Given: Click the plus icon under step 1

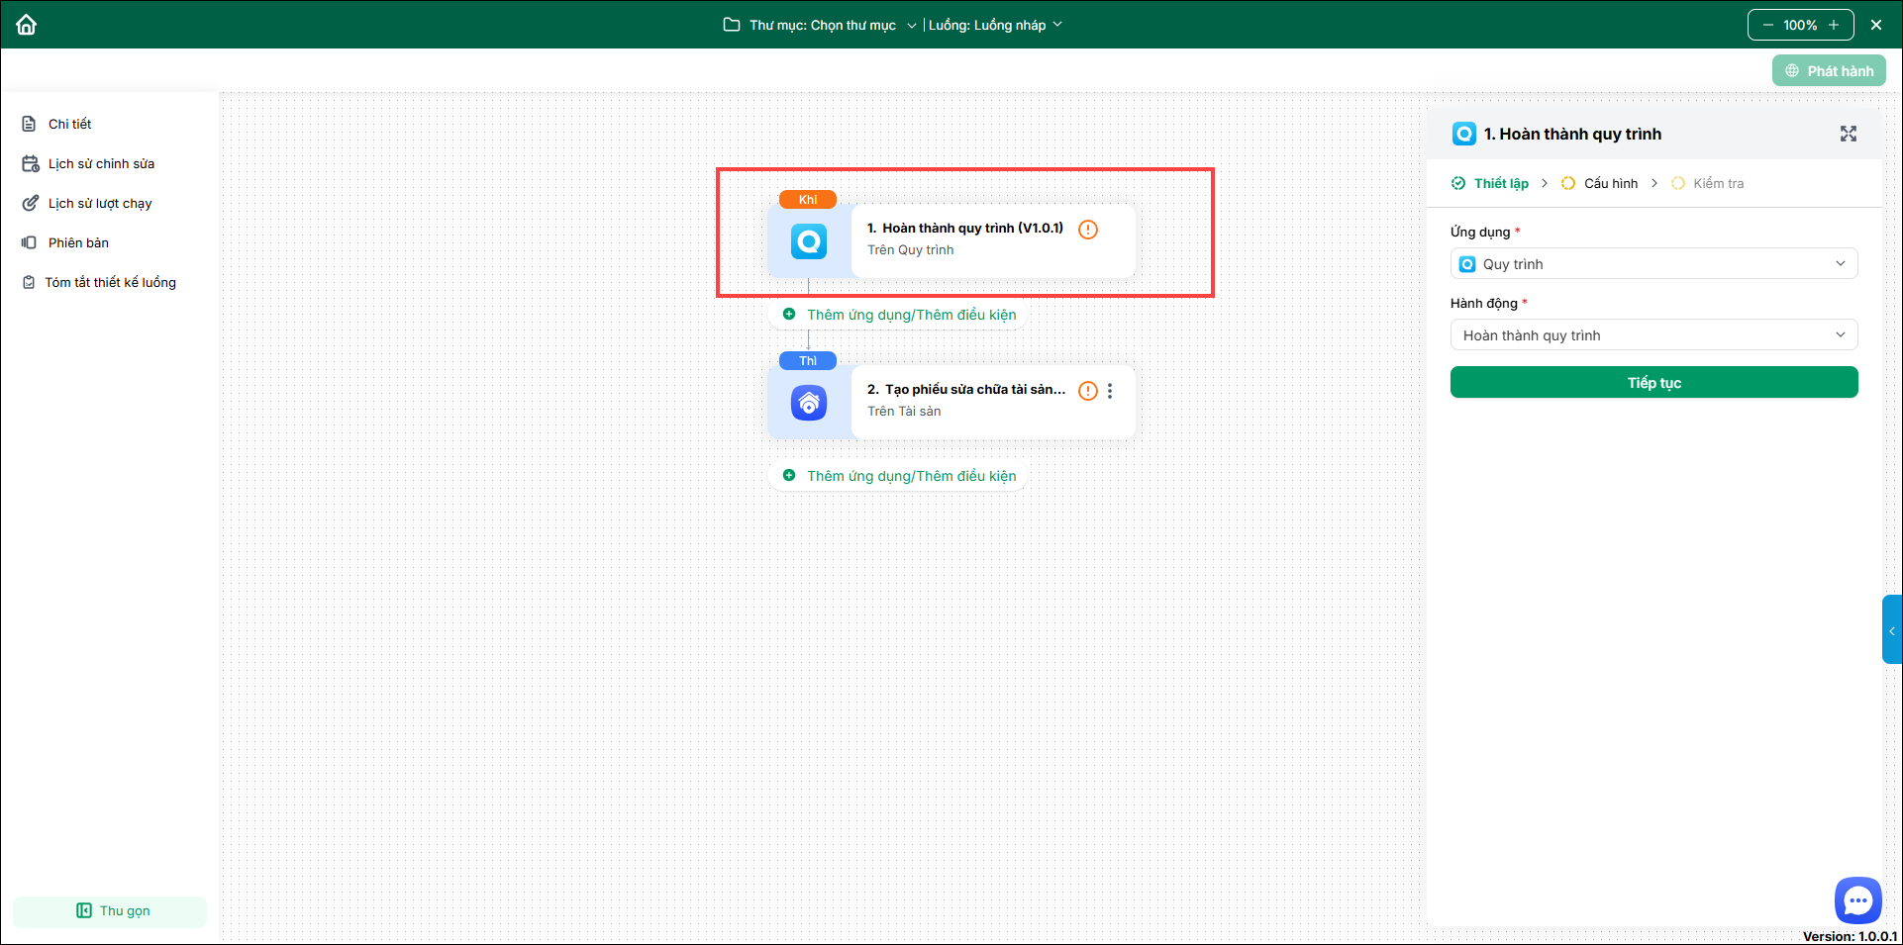Looking at the screenshot, I should (789, 314).
